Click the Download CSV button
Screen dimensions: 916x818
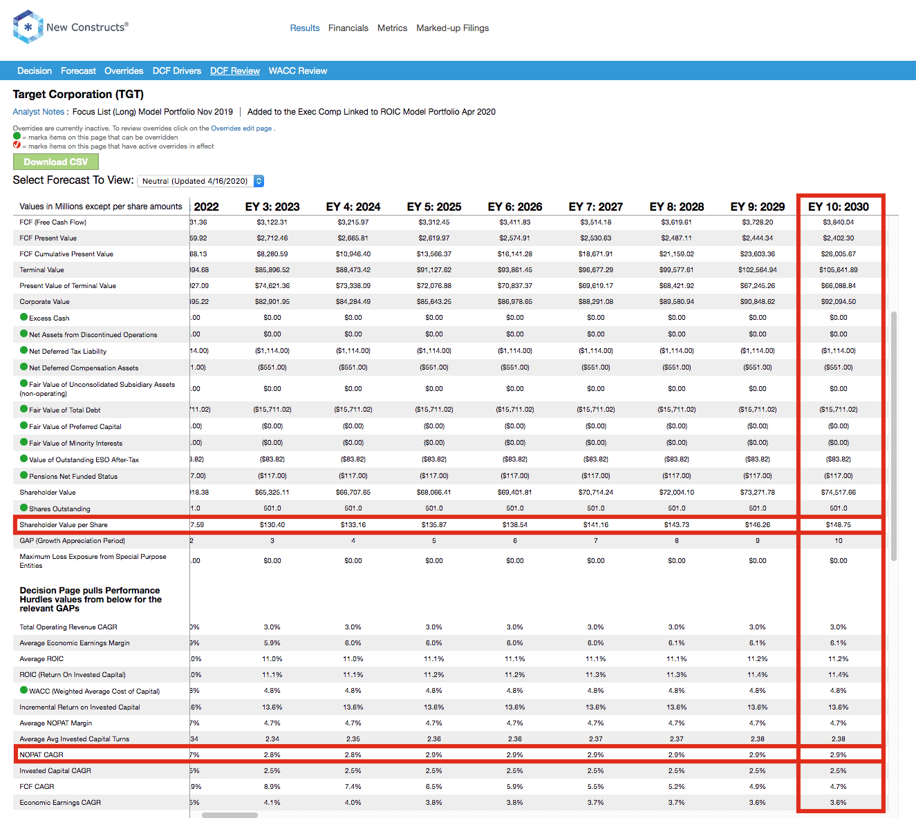(56, 162)
